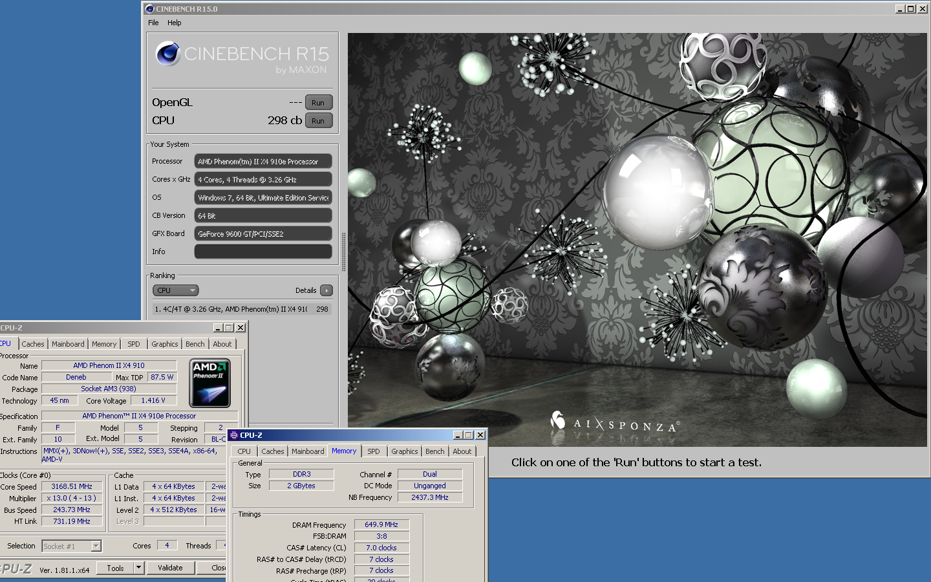
Task: Switch to Caches tab in back CPU-Z window
Action: tap(33, 344)
